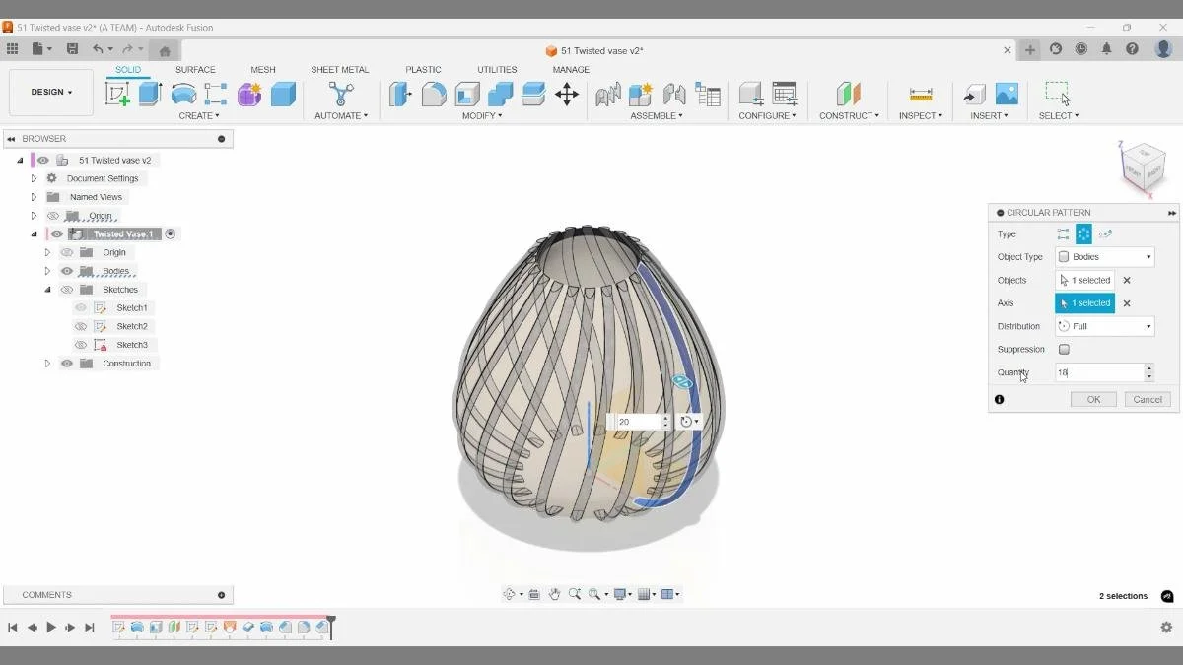This screenshot has width=1183, height=665.
Task: Select the Combine bodies tool
Action: pos(501,94)
